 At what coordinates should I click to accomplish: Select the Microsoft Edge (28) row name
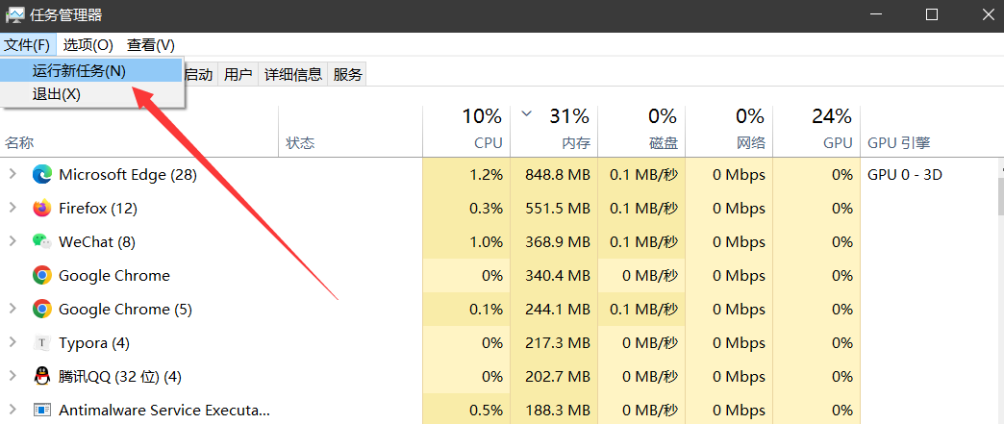click(x=127, y=174)
